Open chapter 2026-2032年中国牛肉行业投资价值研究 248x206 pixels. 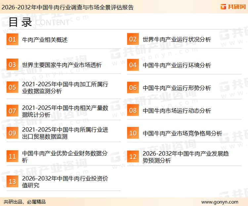(65, 182)
